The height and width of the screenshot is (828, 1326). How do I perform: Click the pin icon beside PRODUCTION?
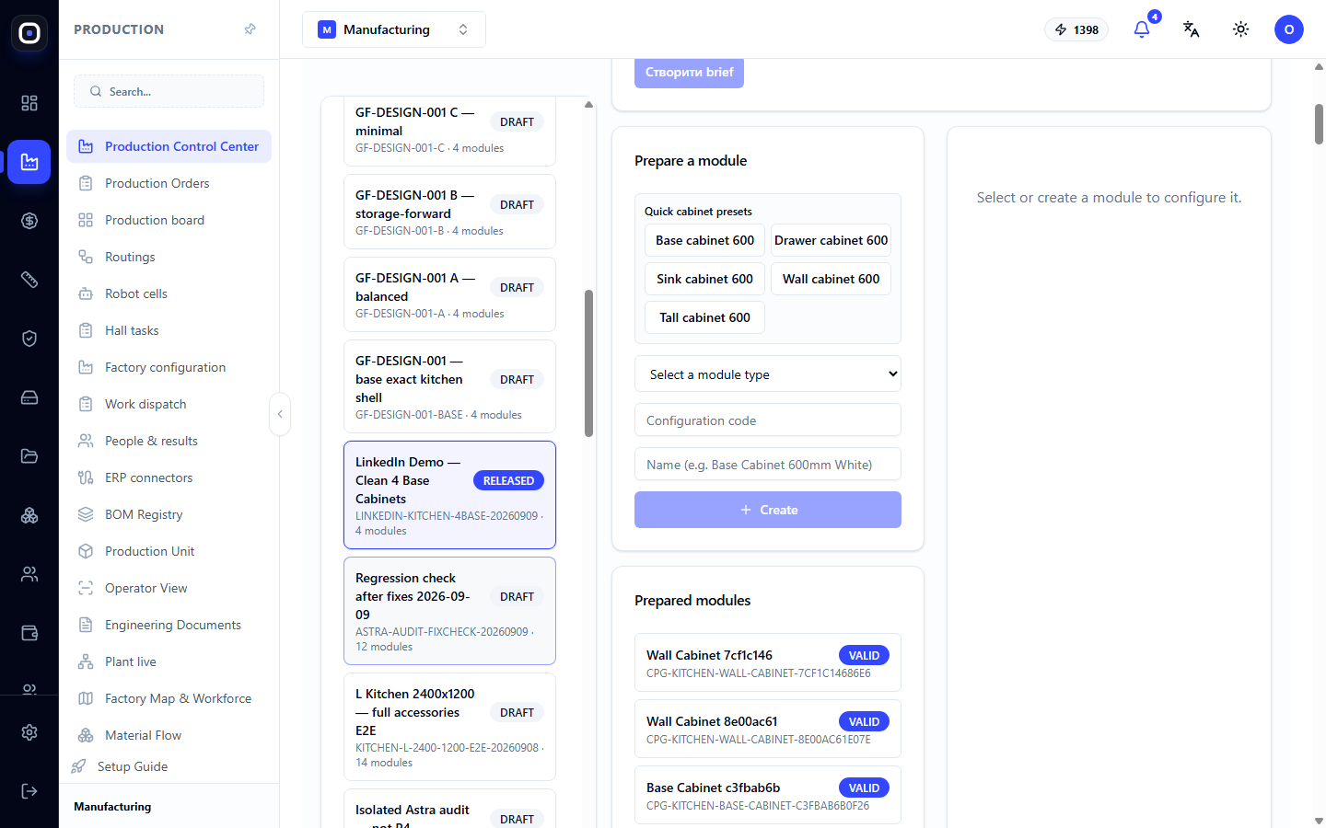[250, 29]
